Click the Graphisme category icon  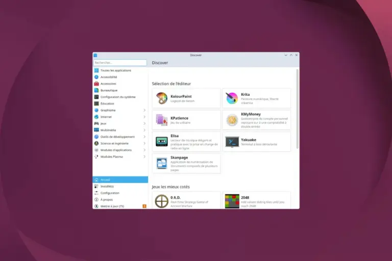[96, 110]
